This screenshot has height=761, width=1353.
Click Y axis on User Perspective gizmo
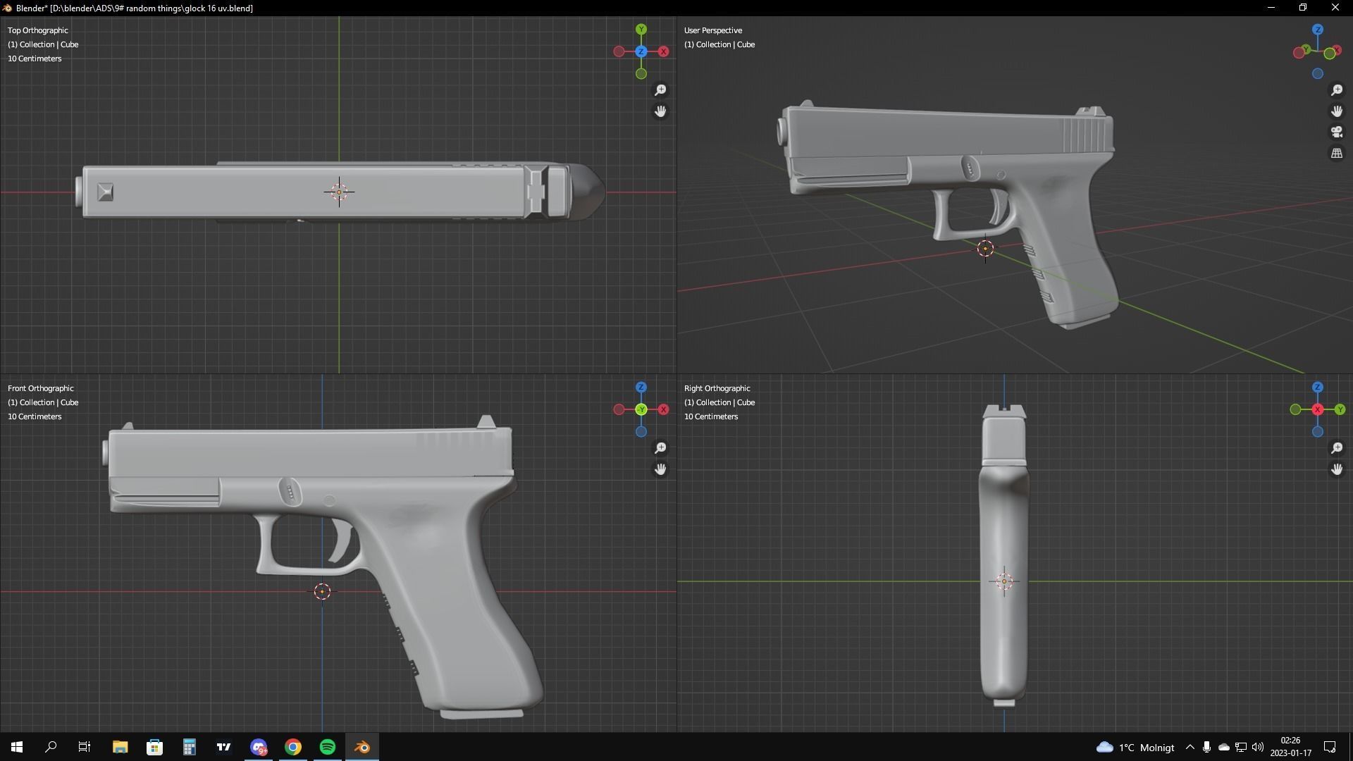[x=1306, y=49]
